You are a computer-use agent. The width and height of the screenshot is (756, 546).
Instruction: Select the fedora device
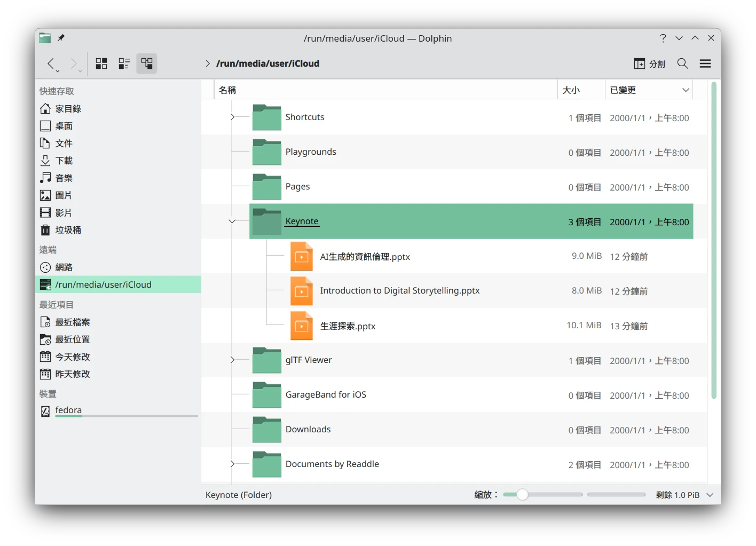pyautogui.click(x=68, y=410)
